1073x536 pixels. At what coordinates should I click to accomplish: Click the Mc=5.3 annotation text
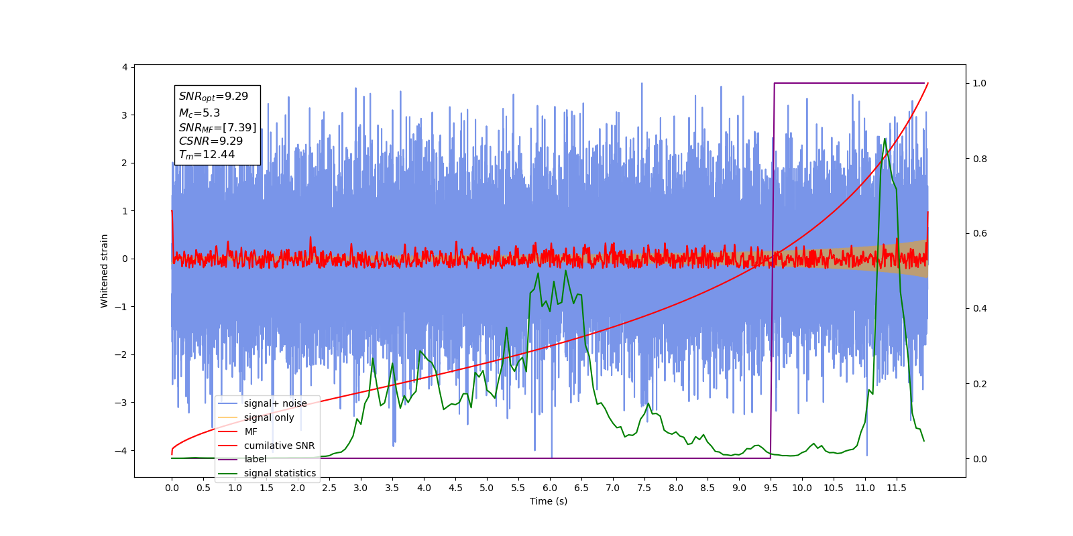click(x=199, y=113)
